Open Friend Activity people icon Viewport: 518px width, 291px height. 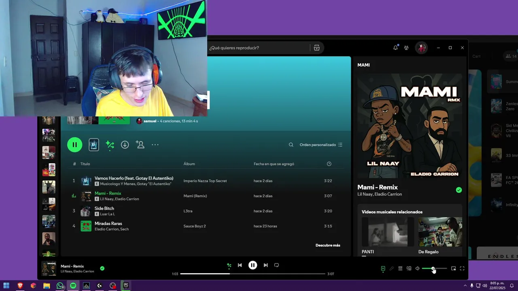pyautogui.click(x=406, y=48)
